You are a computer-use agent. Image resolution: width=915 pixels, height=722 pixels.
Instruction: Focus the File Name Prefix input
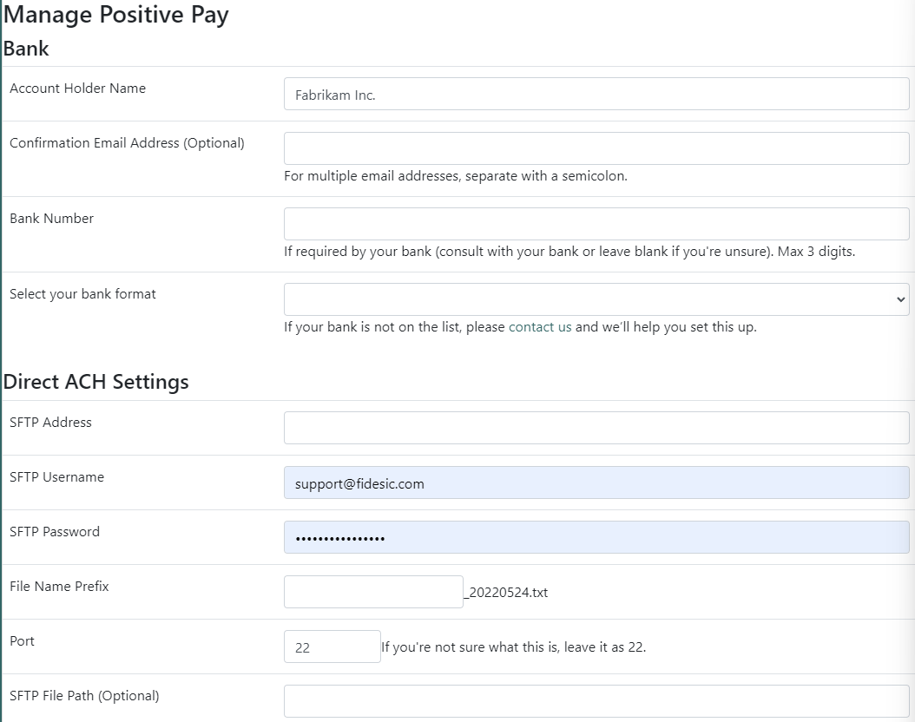pos(373,592)
